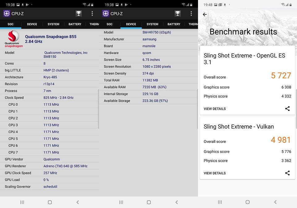Tap the back button under the SOC screen
This screenshot has height=208, width=297.
coord(78,202)
